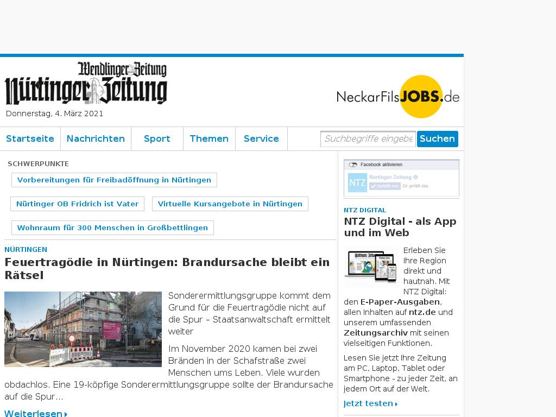Toggle the Facebook aktivieren switch
556x417 pixels.
pyautogui.click(x=353, y=165)
